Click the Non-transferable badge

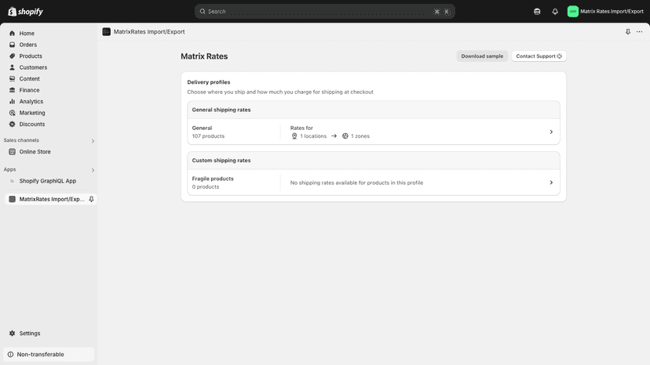49,354
